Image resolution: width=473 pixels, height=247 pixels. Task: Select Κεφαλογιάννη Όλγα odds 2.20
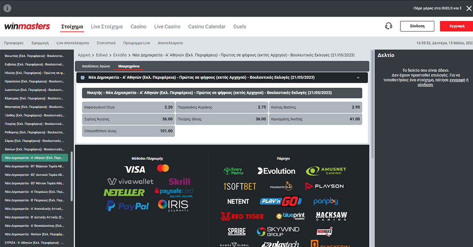(x=128, y=107)
